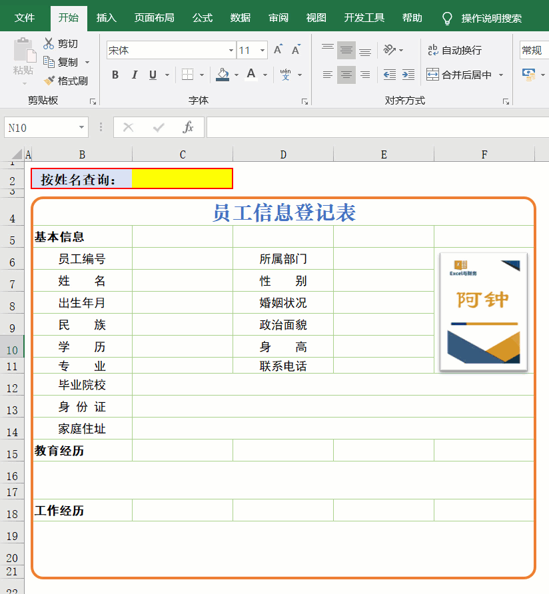
Task: Expand the copy options arrow
Action: point(87,62)
